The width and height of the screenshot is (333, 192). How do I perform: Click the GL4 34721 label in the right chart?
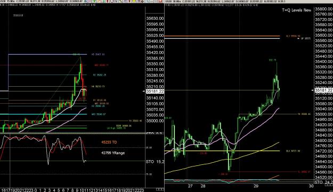click(293, 151)
